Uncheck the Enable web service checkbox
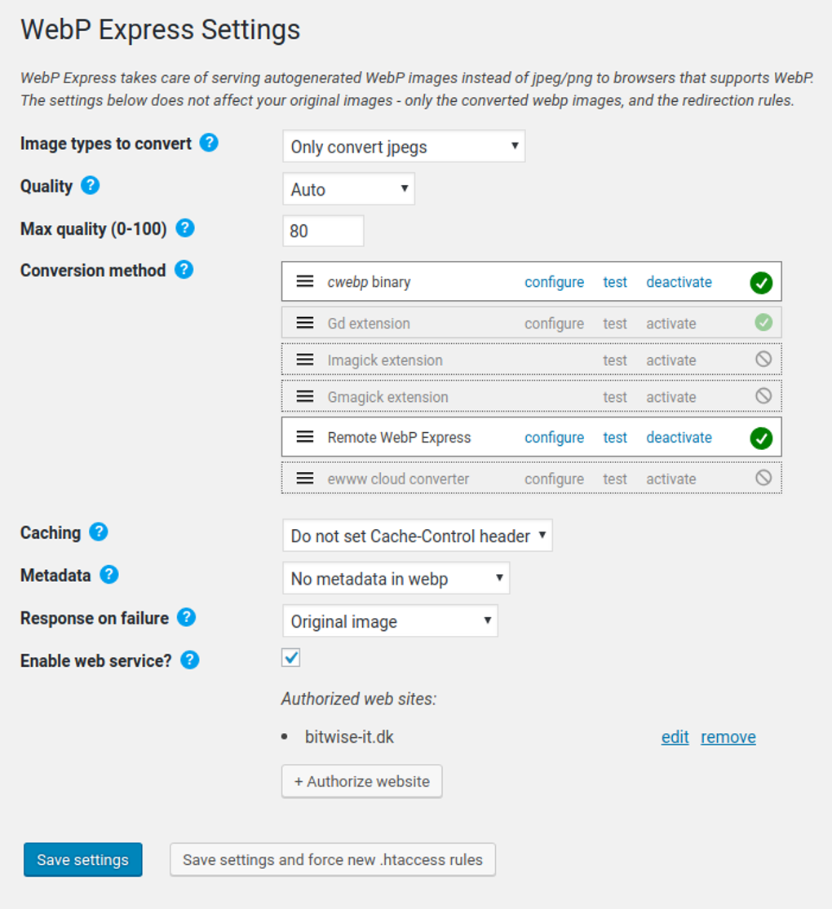Screen dimensions: 832x909 tap(290, 657)
